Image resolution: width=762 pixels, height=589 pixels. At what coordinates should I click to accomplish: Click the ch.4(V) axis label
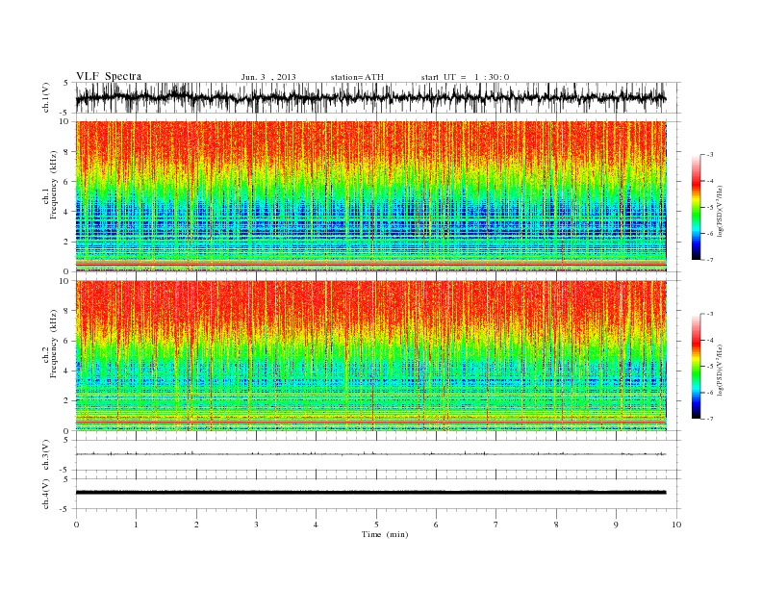coord(46,494)
